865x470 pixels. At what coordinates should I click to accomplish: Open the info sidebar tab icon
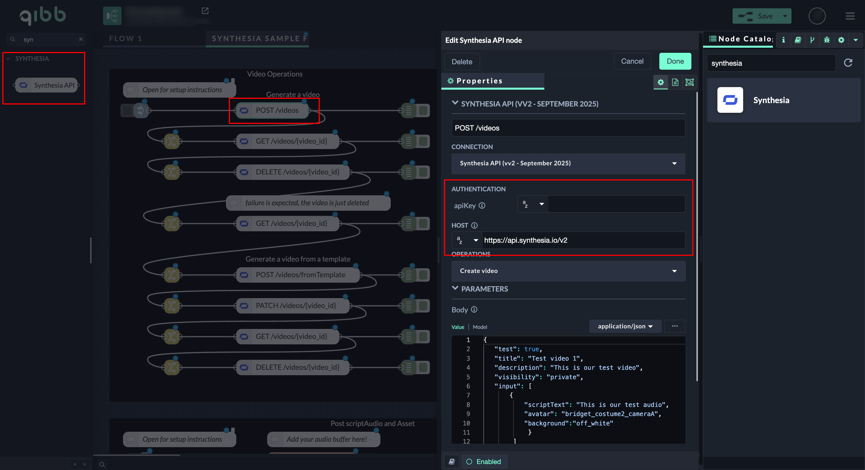click(x=783, y=40)
